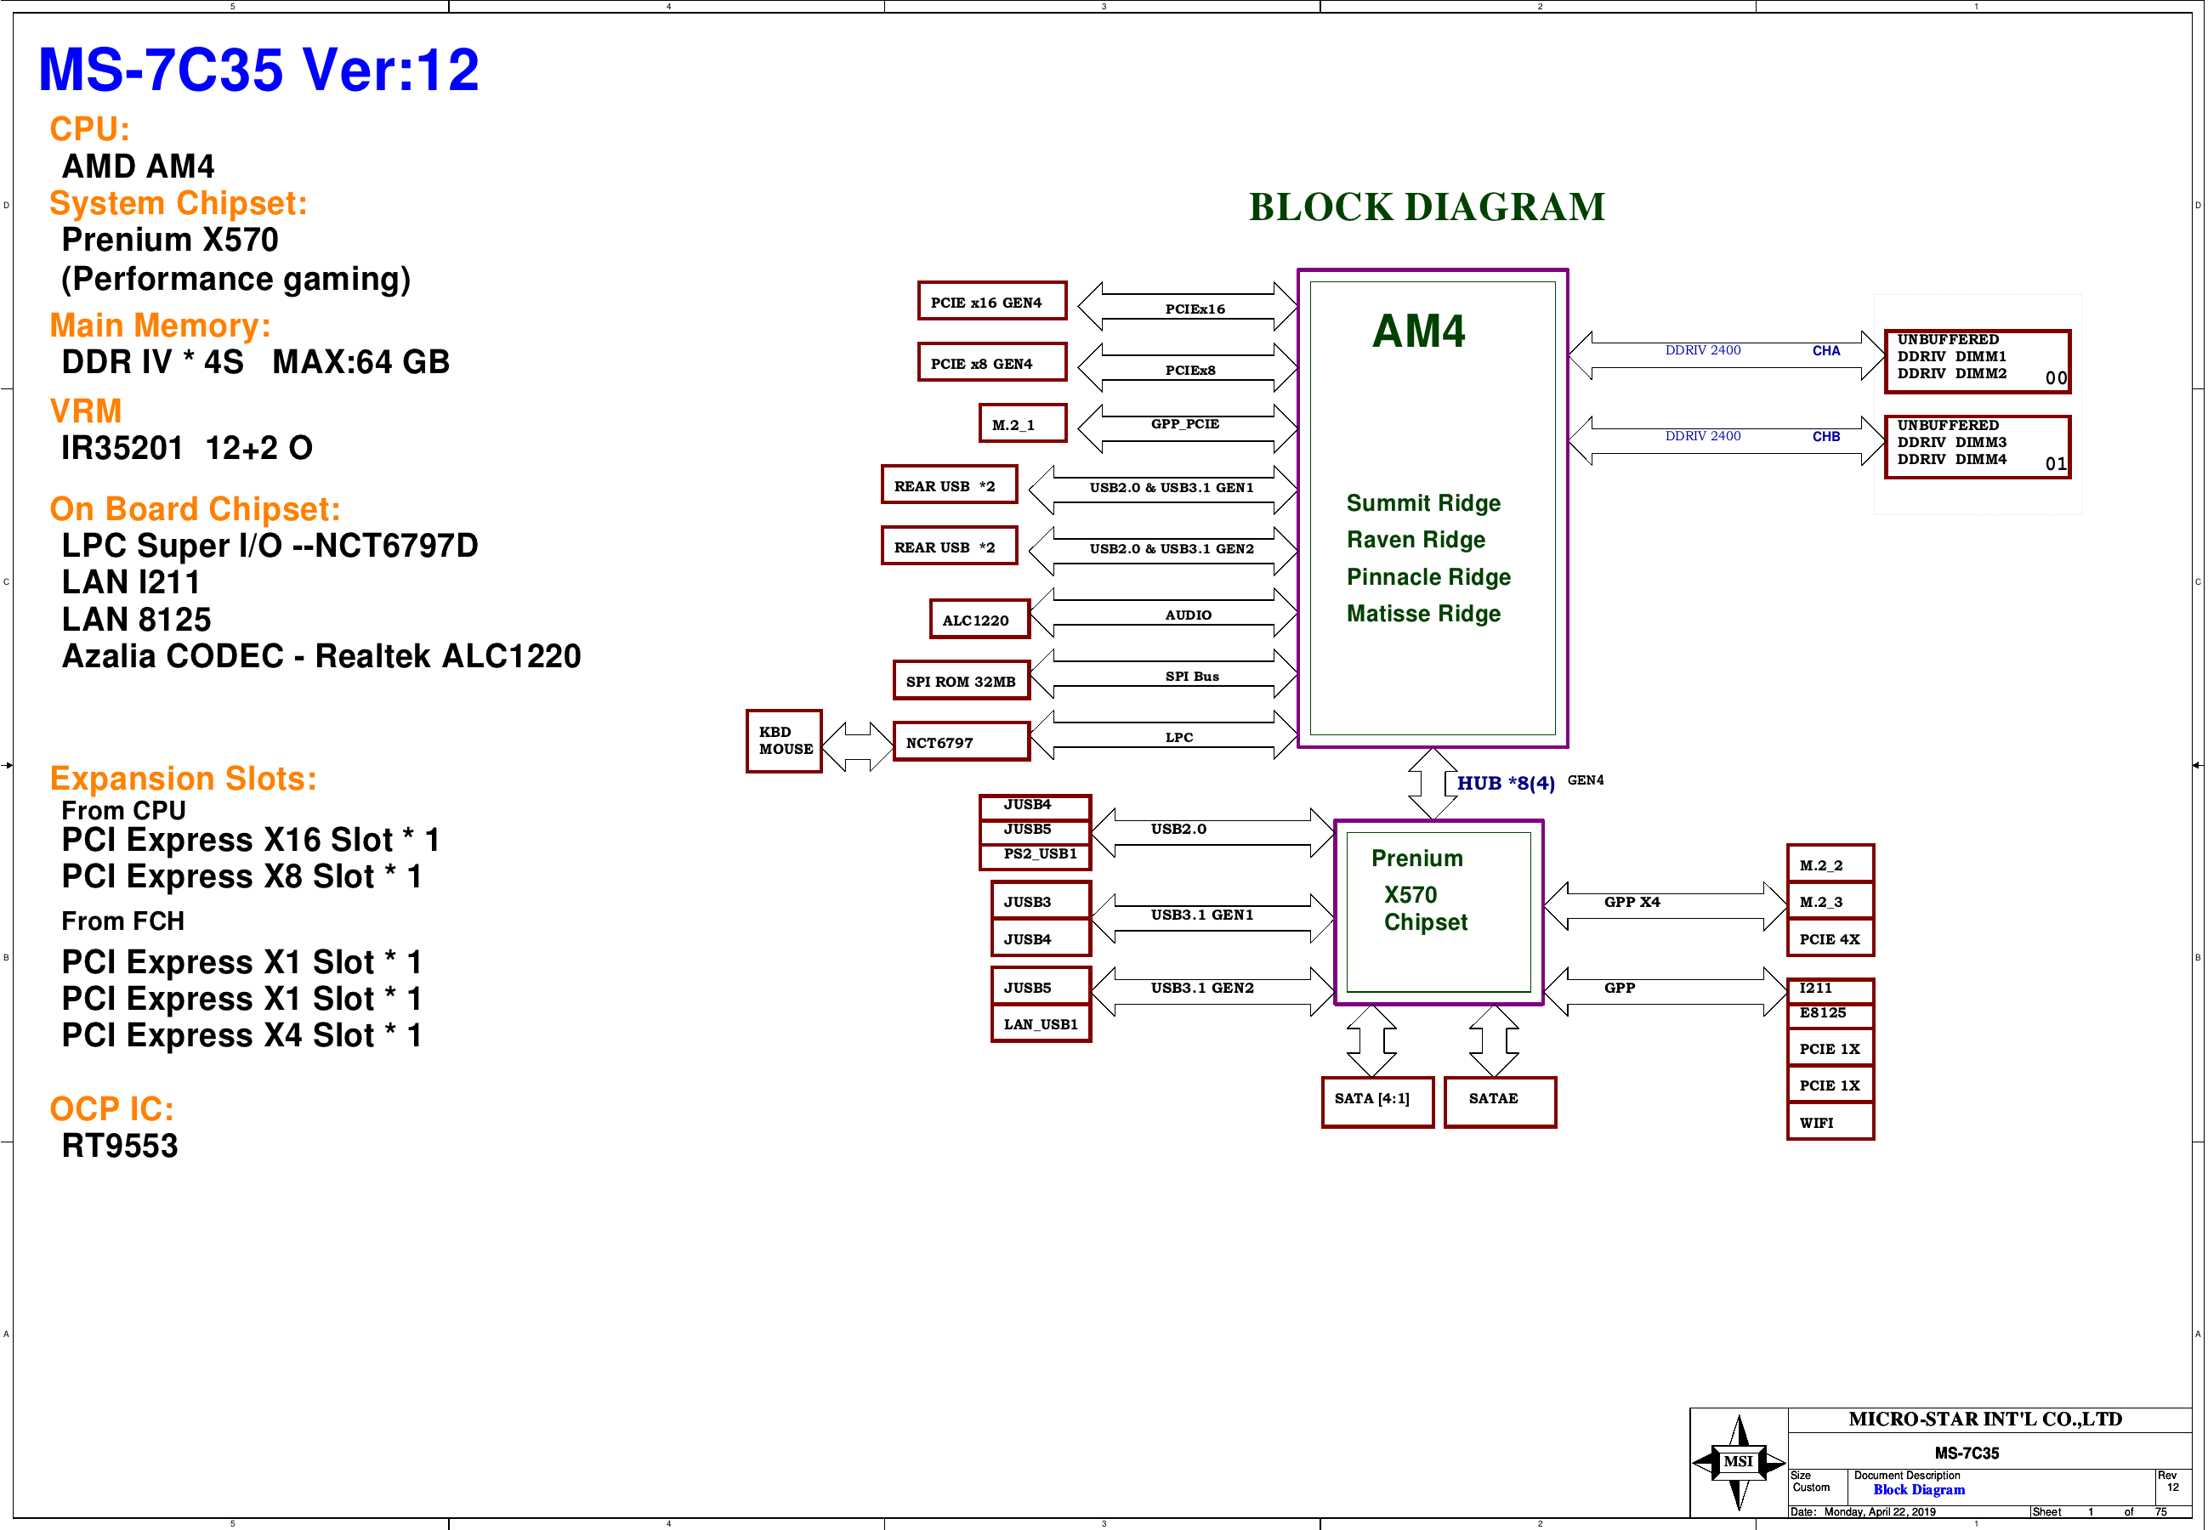Click the NCT6797 super I/O box
The width and height of the screenshot is (2208, 1530).
click(x=961, y=742)
